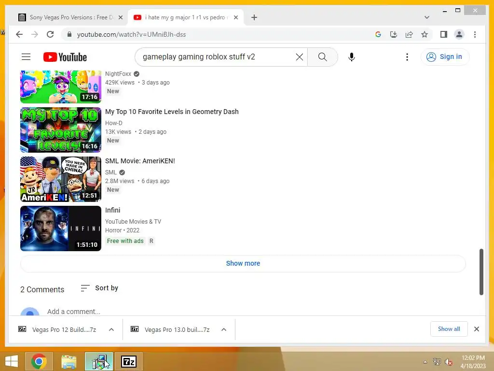Click Show all downloads

click(449, 329)
